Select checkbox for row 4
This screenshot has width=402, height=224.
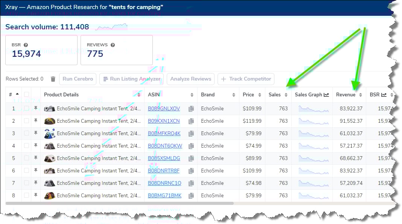point(26,146)
